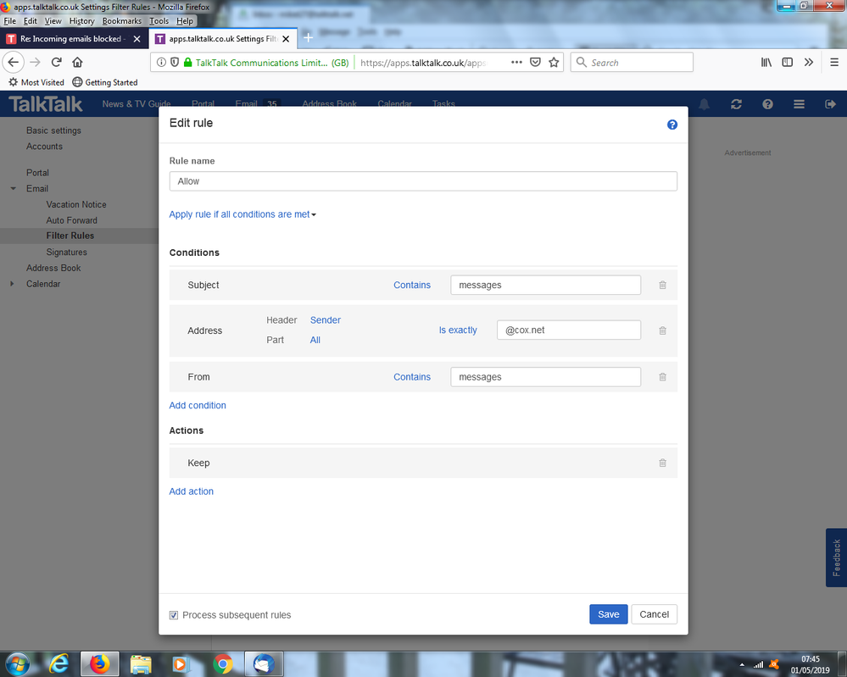
Task: Open Firefox from the Windows taskbar
Action: 100,663
